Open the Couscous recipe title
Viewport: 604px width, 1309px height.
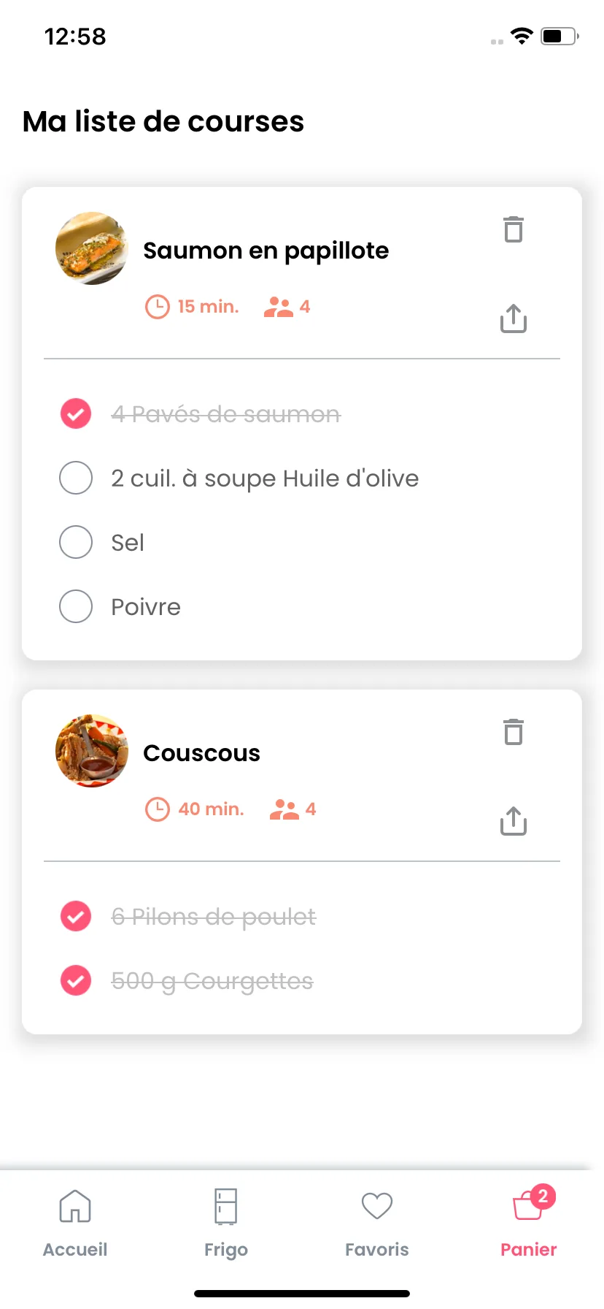(202, 753)
